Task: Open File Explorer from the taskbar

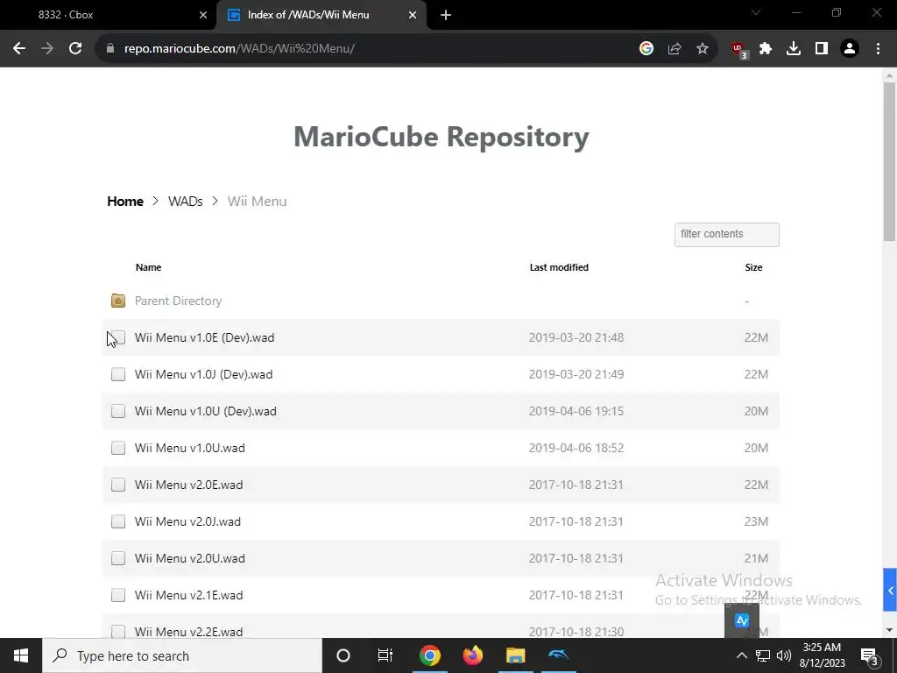Action: click(x=515, y=655)
